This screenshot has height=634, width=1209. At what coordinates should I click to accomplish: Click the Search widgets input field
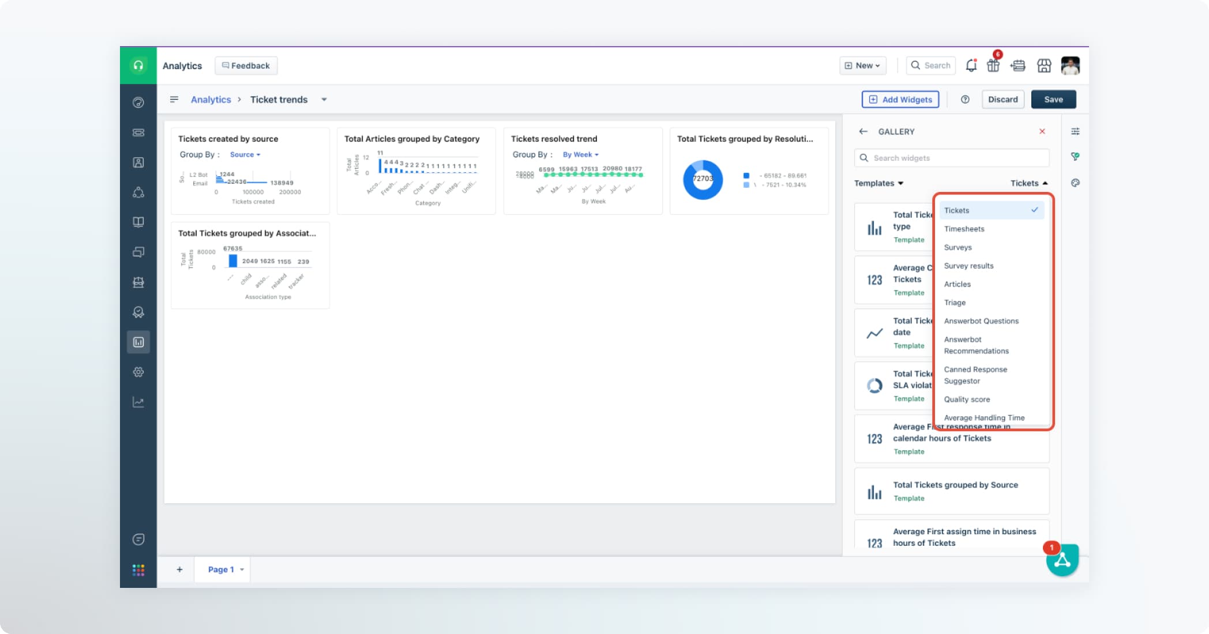[x=951, y=158]
